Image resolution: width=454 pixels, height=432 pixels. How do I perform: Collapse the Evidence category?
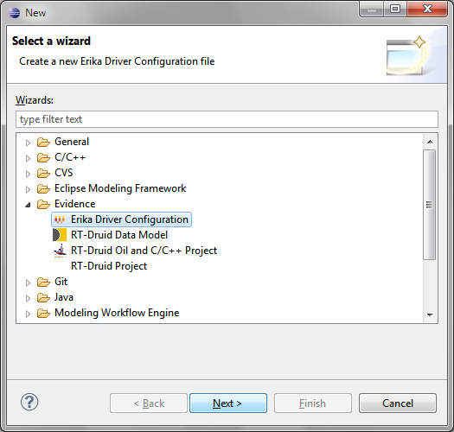click(x=28, y=205)
